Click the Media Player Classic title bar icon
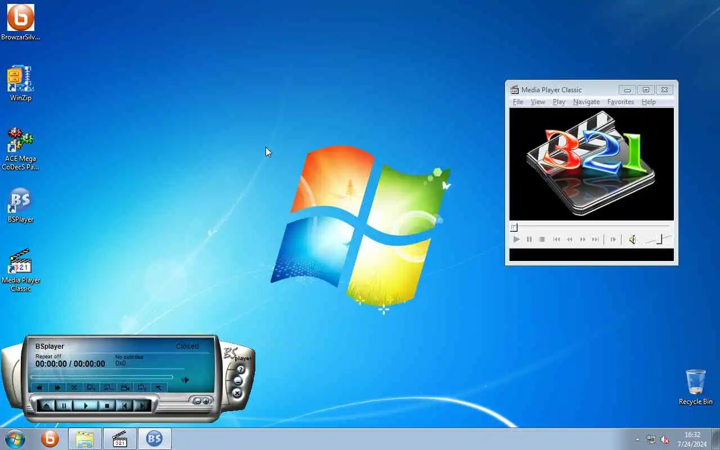Screen dimensions: 720x450 (x=515, y=89)
